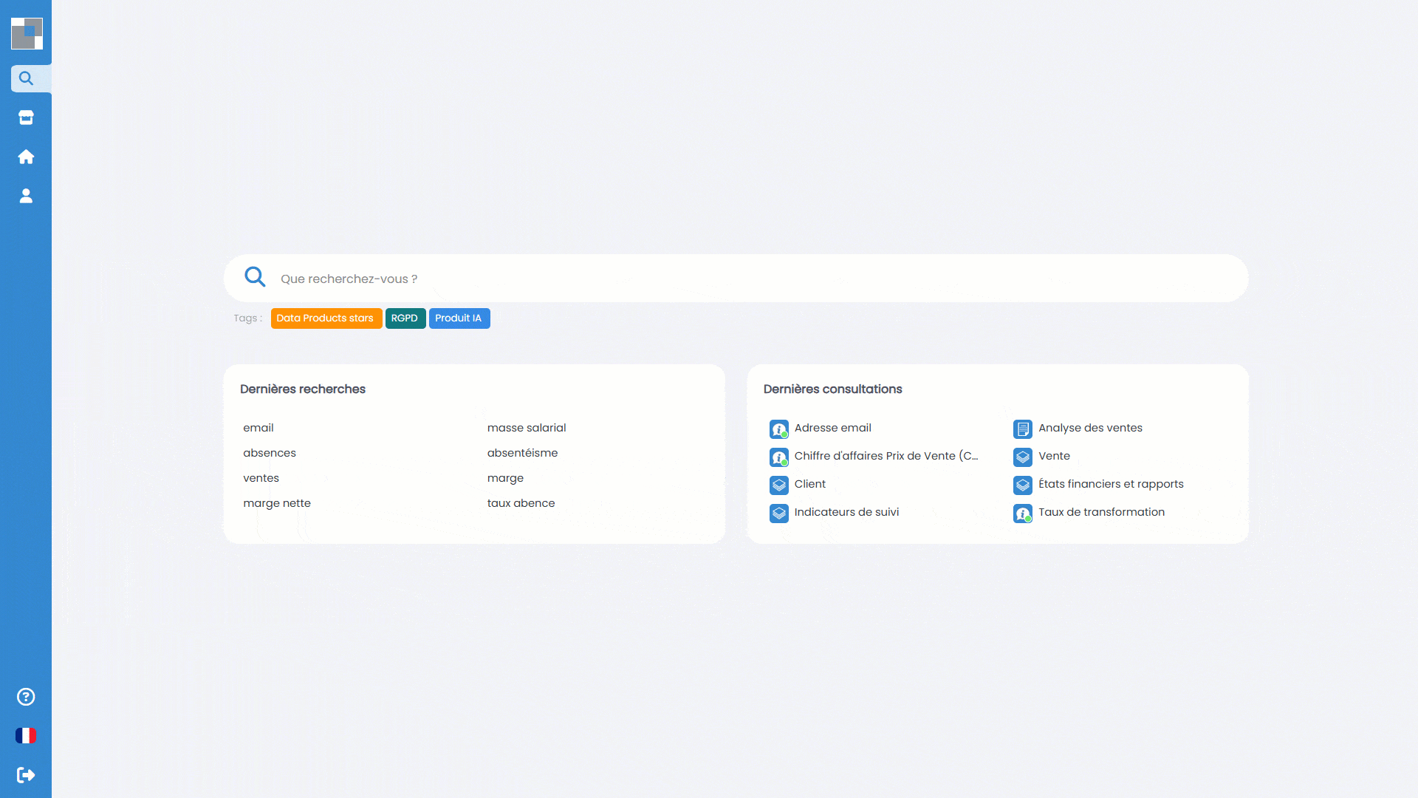Click the search icon in the sidebar
The width and height of the screenshot is (1418, 798).
point(26,78)
